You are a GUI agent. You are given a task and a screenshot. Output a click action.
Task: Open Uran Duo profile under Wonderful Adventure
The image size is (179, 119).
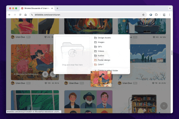pos(20,83)
